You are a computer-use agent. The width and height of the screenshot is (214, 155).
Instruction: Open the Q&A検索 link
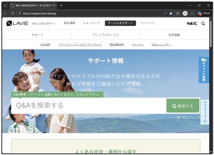[45, 45]
